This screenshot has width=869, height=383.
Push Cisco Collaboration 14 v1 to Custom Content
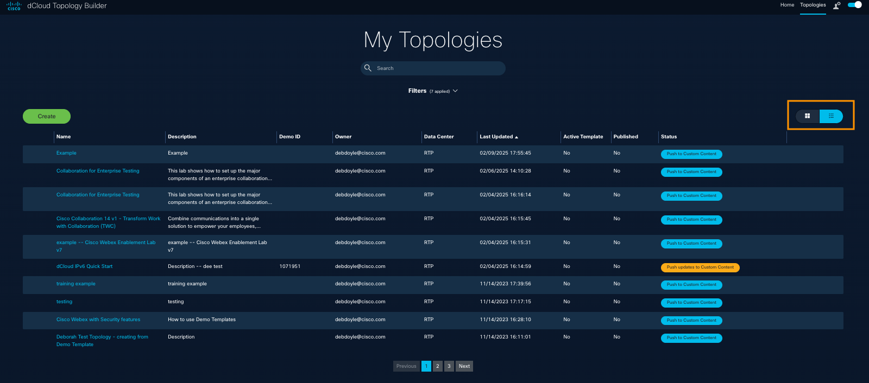pos(691,220)
